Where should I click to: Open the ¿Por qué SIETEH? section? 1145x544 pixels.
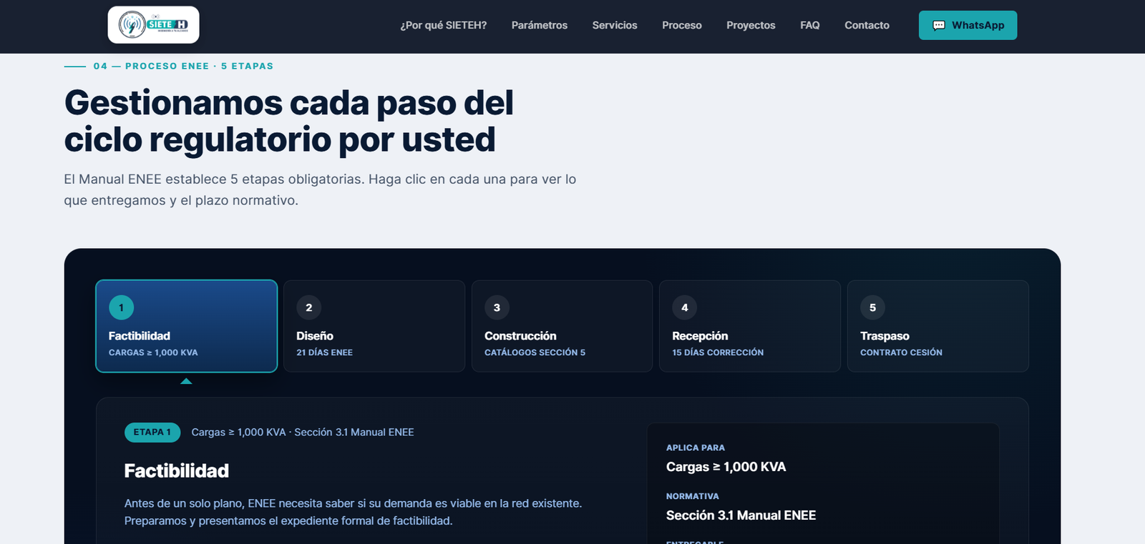[x=444, y=25]
